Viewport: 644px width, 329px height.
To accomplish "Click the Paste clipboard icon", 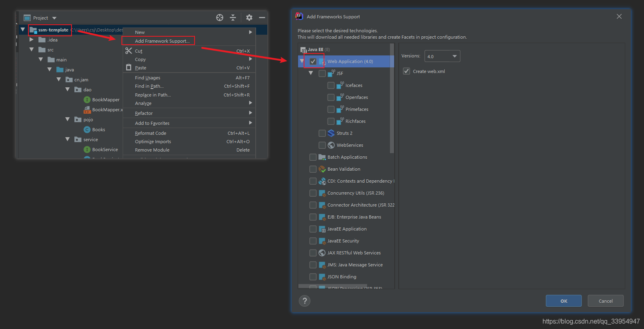I will point(129,67).
